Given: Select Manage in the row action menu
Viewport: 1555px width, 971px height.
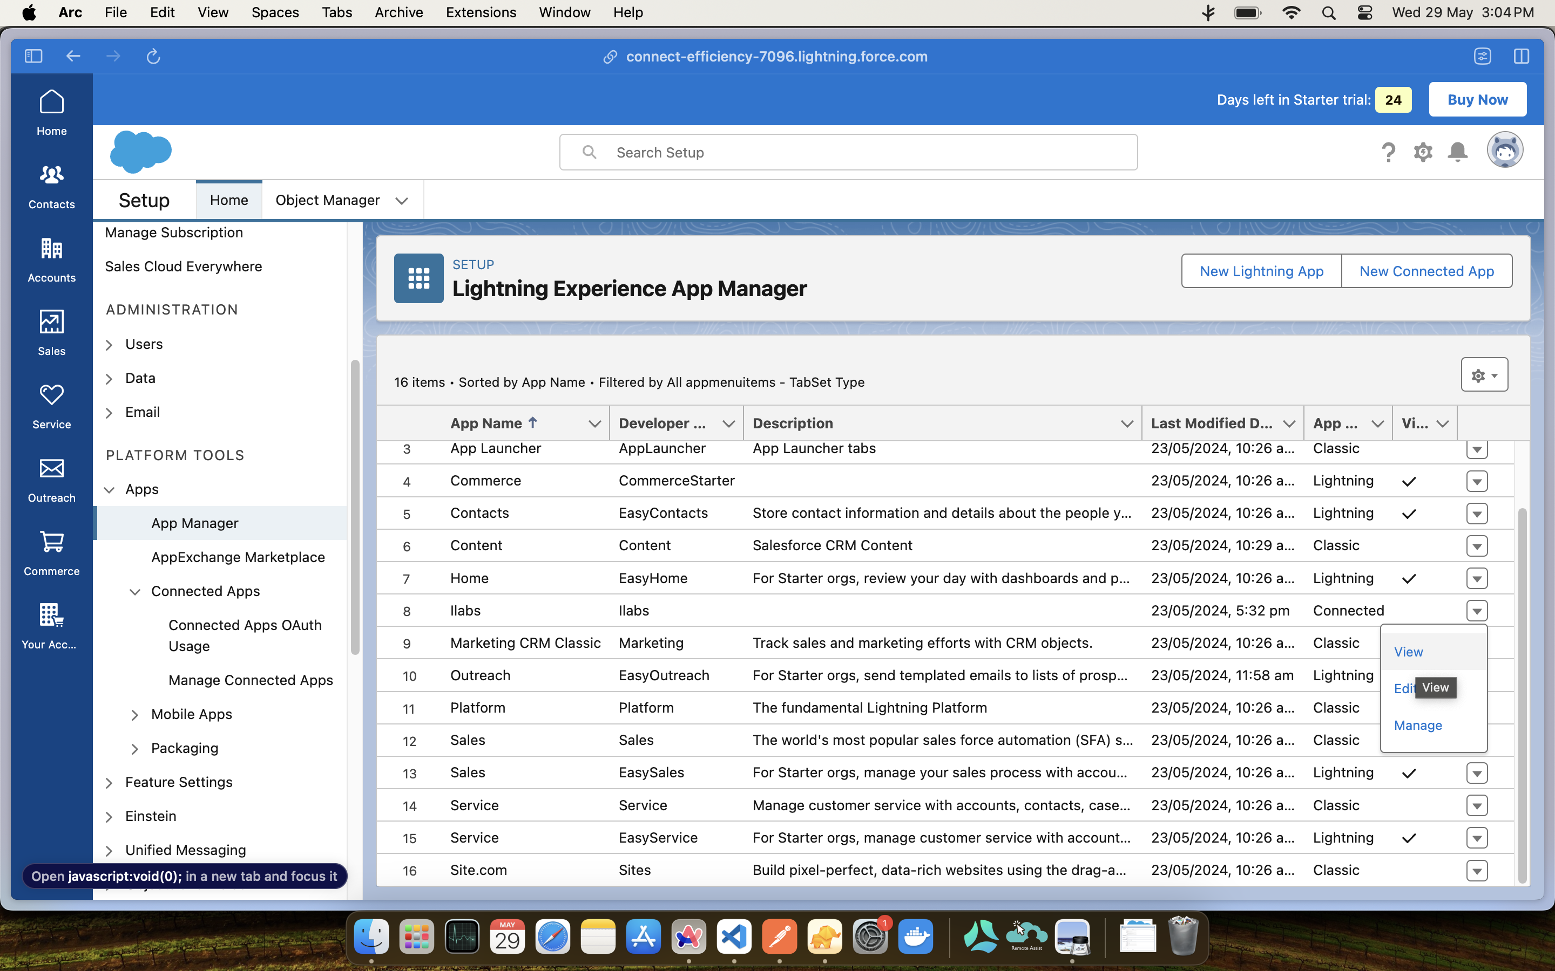Looking at the screenshot, I should pos(1417,725).
